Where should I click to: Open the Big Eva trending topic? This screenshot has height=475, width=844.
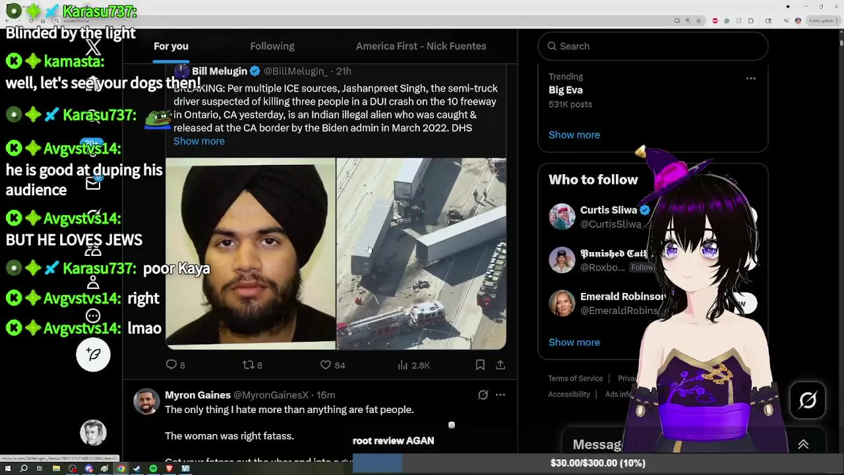(566, 90)
